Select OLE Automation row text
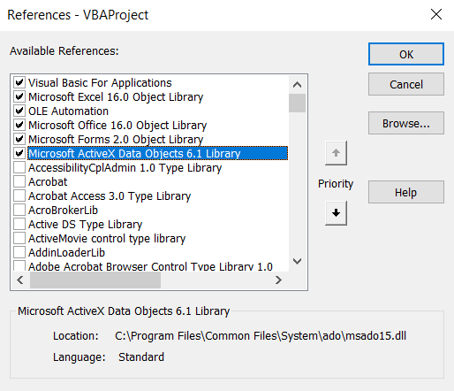Screen dimensions: 454x391 tap(68, 111)
